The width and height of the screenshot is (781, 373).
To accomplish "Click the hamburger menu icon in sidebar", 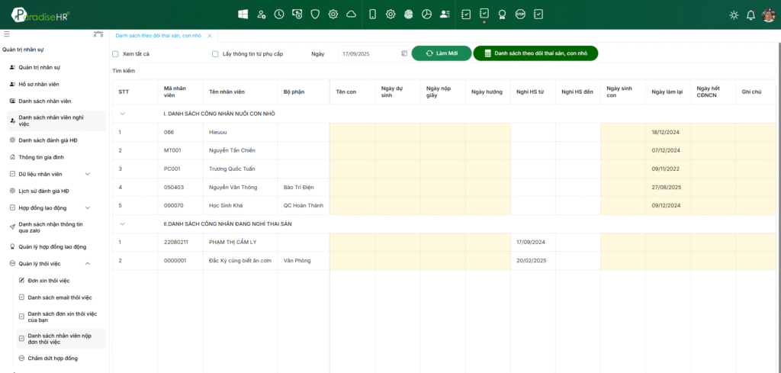I will click(6, 34).
